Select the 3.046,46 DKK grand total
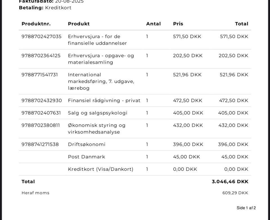Screen dimensions: 270x220 pos(230,182)
